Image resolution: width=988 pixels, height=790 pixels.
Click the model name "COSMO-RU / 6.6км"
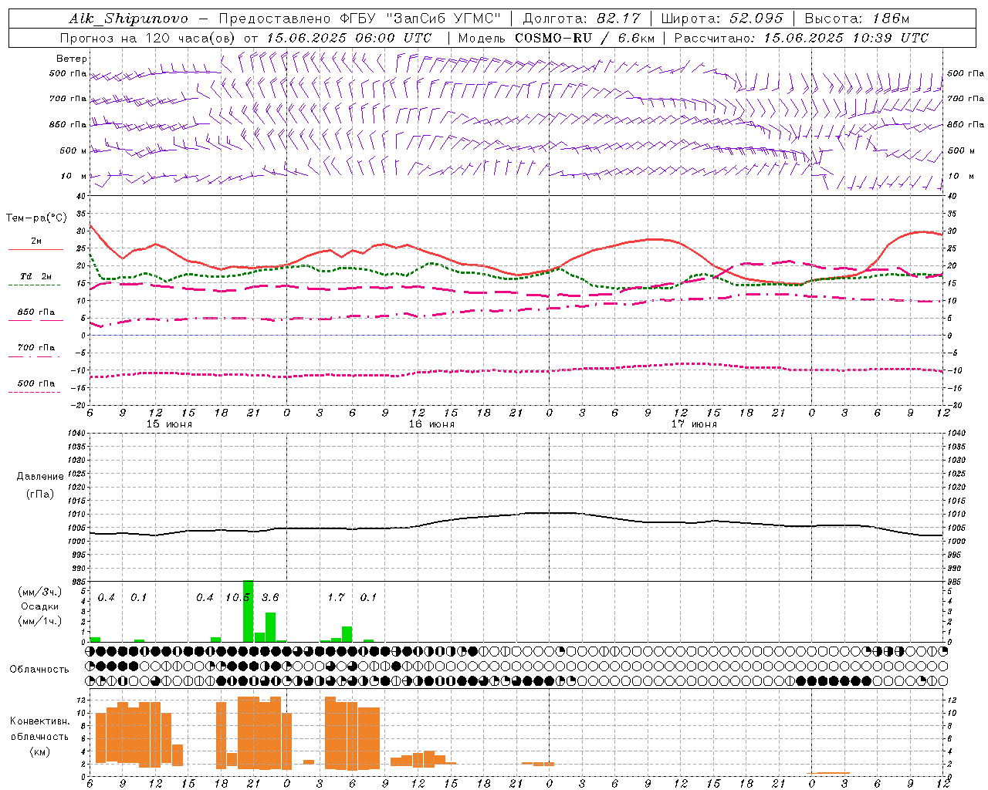[x=584, y=38]
